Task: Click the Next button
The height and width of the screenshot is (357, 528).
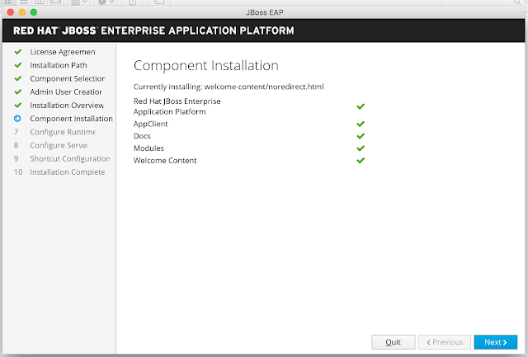Action: [x=495, y=342]
